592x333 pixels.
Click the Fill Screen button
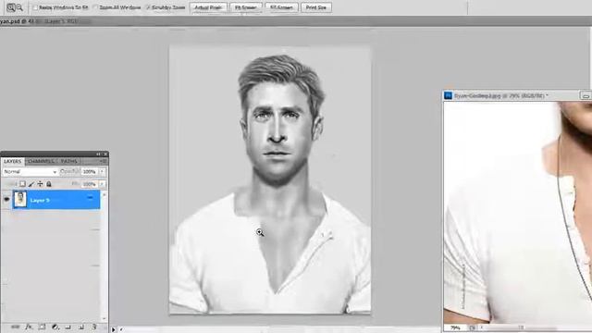(x=281, y=7)
